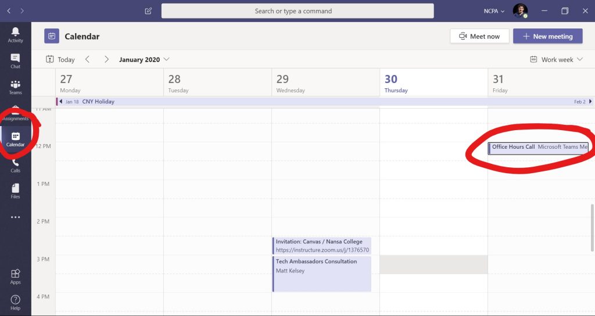Click the CNY Holiday left continuation arrow
Image resolution: width=595 pixels, height=316 pixels.
[x=60, y=101]
